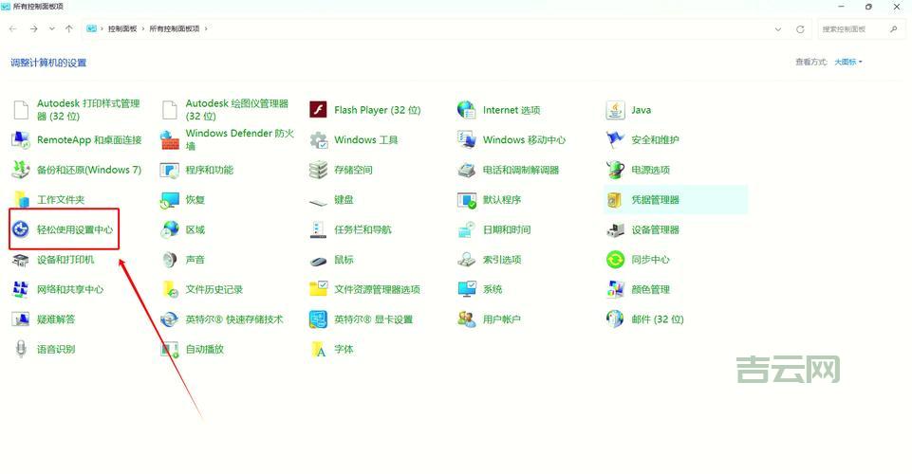
Task: Open the 任务栏和导航 icon
Action: pos(318,229)
